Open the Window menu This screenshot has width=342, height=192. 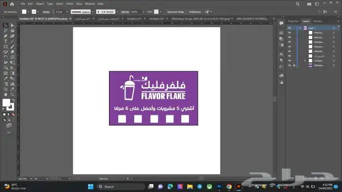[x=90, y=4]
